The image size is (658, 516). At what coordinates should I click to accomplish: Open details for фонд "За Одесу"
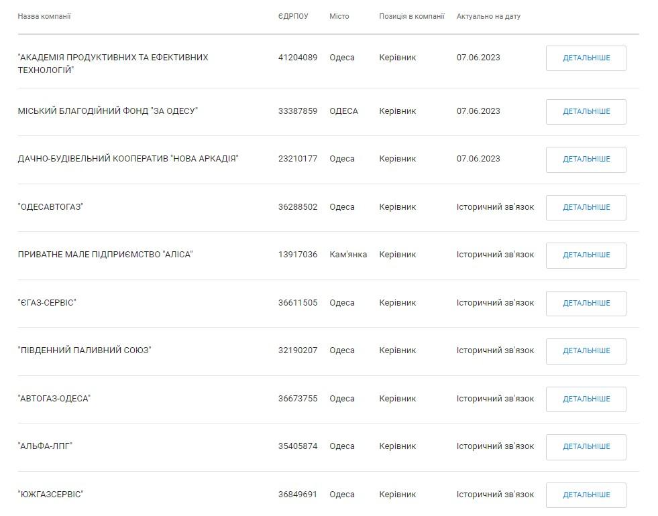click(586, 112)
